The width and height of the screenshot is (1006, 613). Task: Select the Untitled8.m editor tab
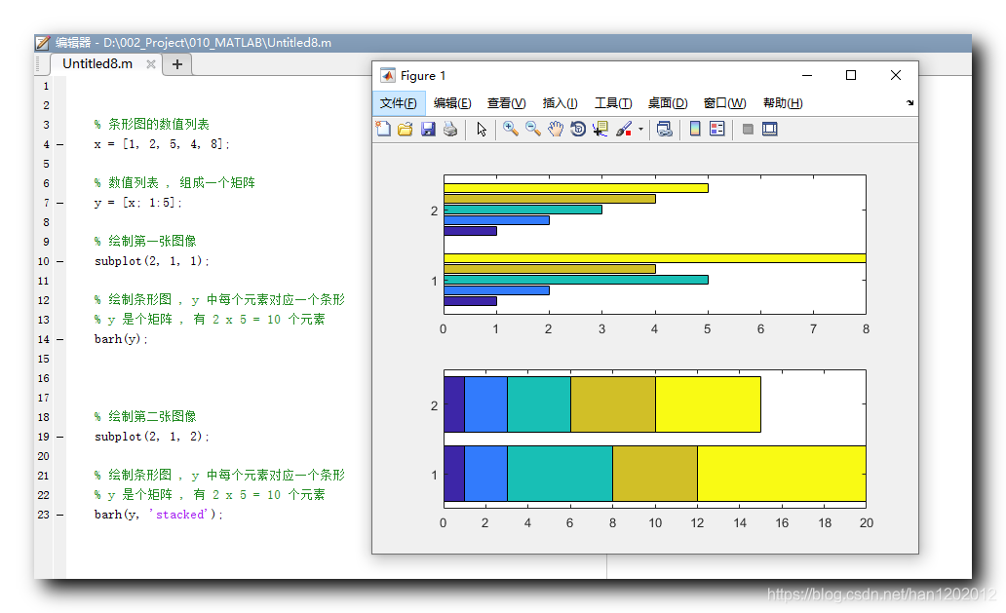click(x=97, y=63)
